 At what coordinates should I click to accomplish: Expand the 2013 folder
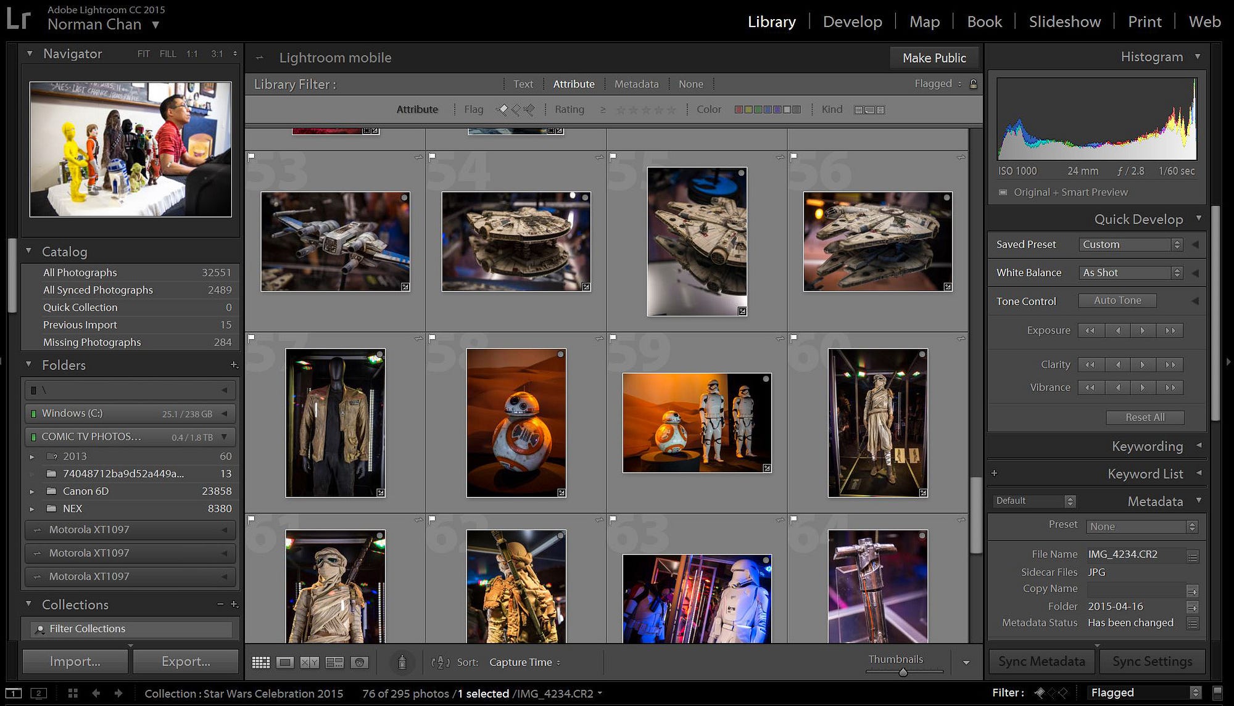32,457
